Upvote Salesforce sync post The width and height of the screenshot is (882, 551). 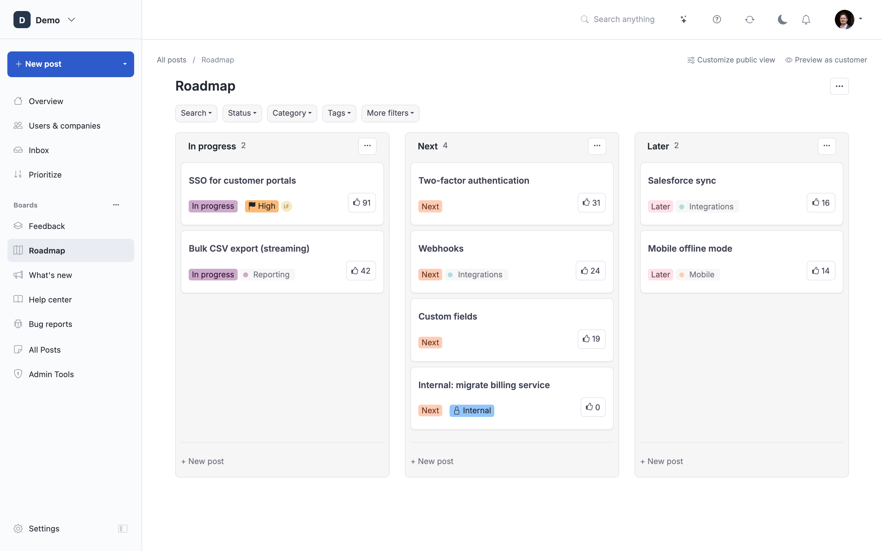821,203
